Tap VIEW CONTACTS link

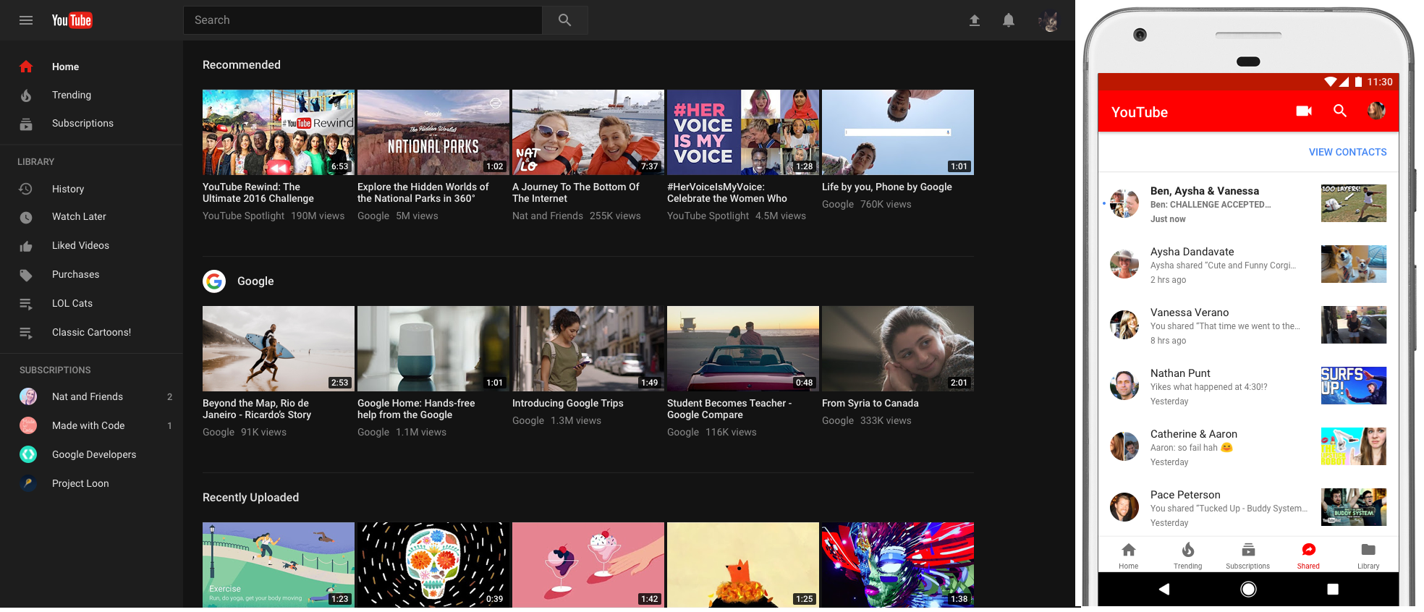click(1348, 152)
